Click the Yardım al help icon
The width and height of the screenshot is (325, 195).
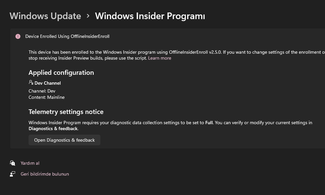pyautogui.click(x=12, y=163)
